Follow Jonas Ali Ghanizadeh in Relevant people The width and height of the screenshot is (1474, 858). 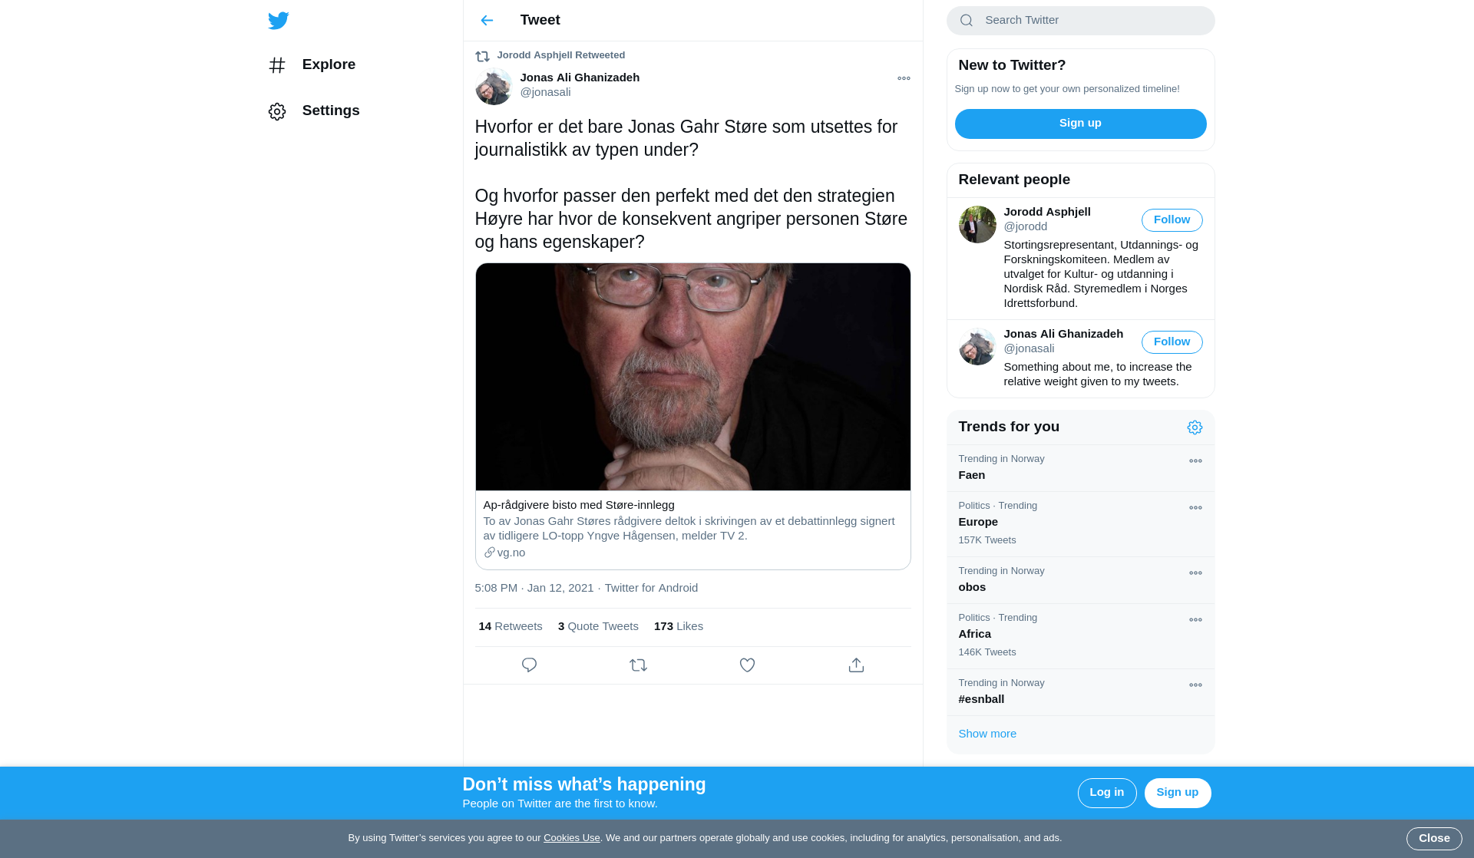(1172, 342)
